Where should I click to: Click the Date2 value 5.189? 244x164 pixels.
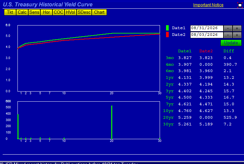tap(206, 124)
